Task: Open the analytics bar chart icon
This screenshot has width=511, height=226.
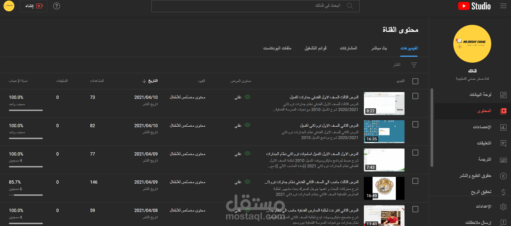Action: coord(503,127)
